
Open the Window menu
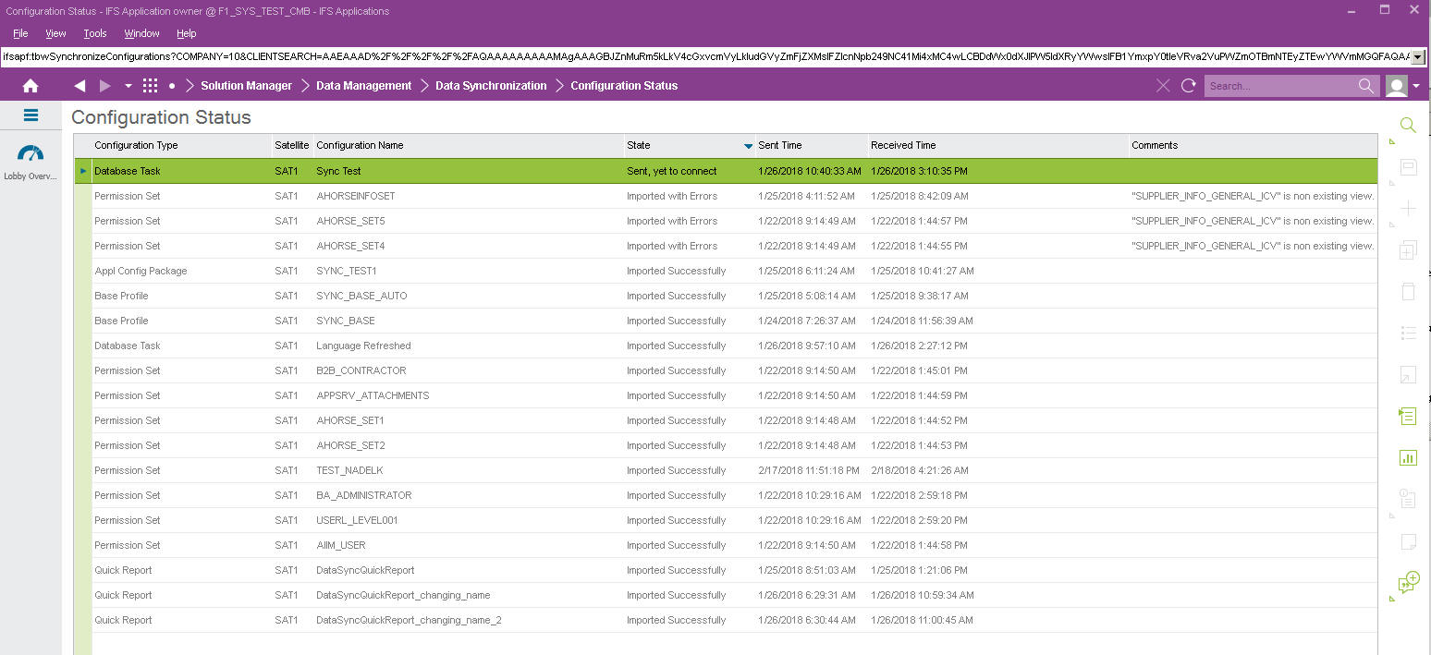click(x=141, y=33)
